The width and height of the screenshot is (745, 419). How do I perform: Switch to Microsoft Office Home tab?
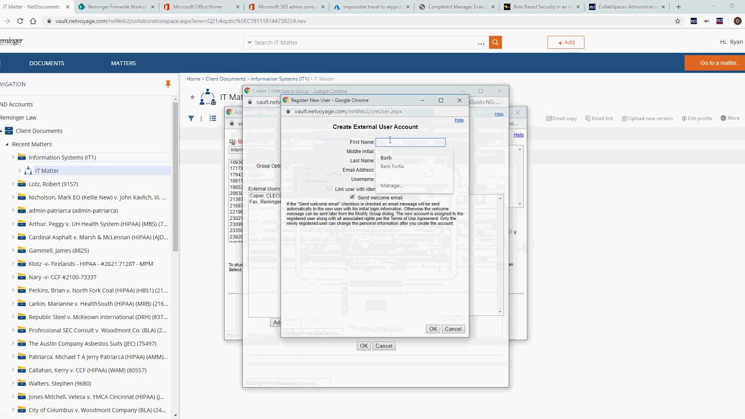[198, 7]
